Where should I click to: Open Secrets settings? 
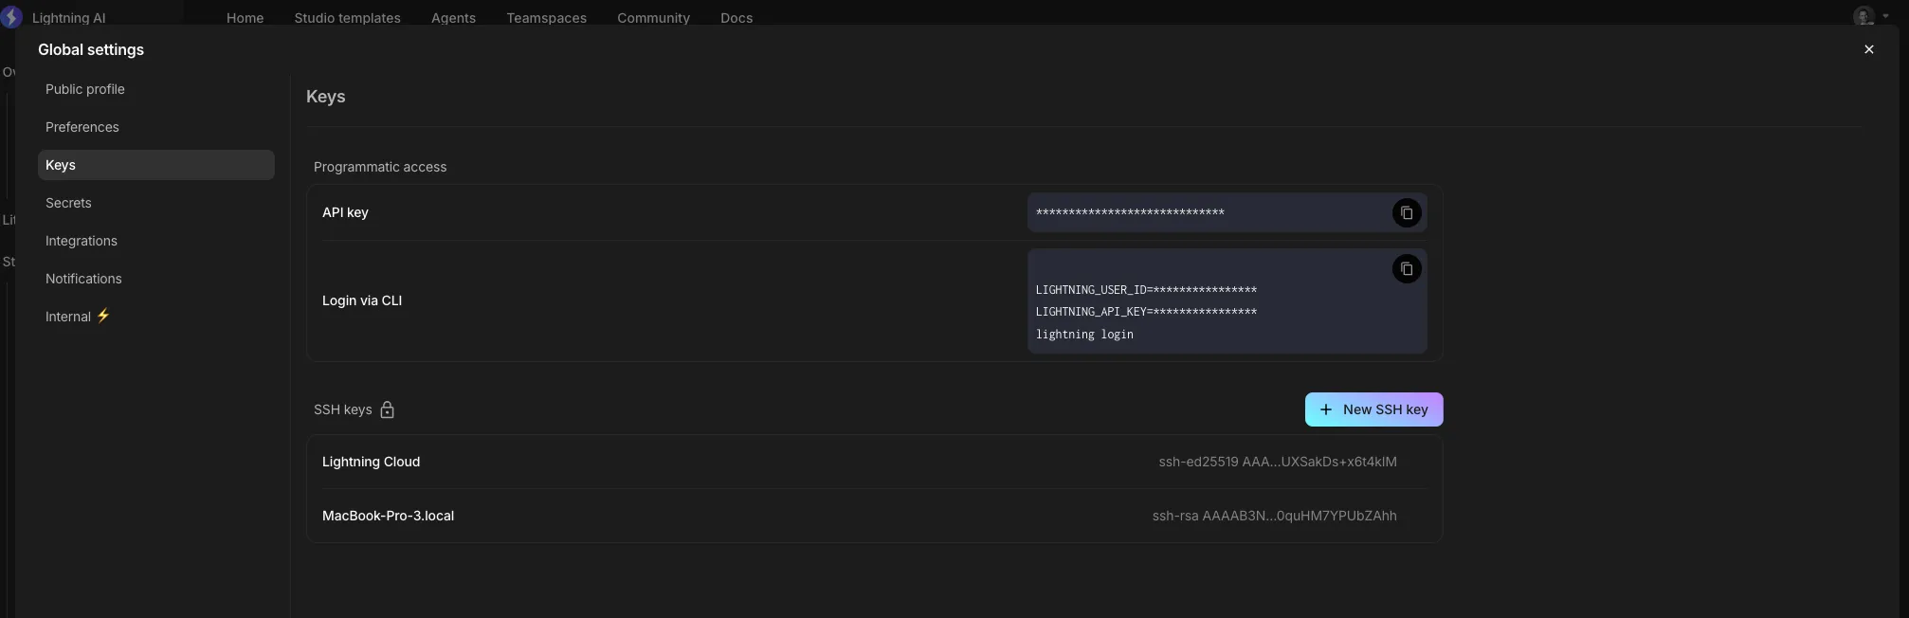(x=156, y=203)
